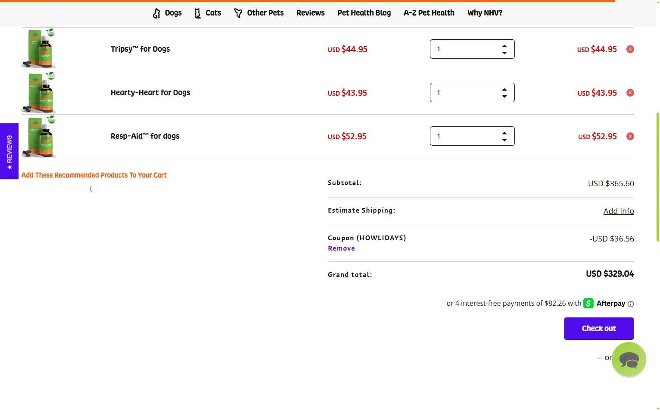Increase Tripsy for Dogs quantity
Screen dimensions: 660x411
click(504, 46)
